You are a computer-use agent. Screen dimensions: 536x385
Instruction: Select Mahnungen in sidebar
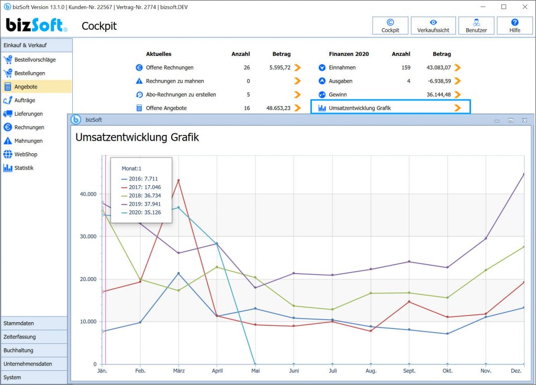tap(36, 141)
